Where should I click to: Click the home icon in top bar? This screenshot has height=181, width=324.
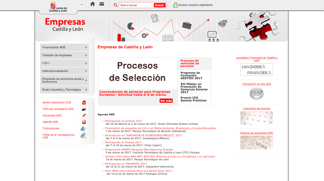click(x=92, y=4)
